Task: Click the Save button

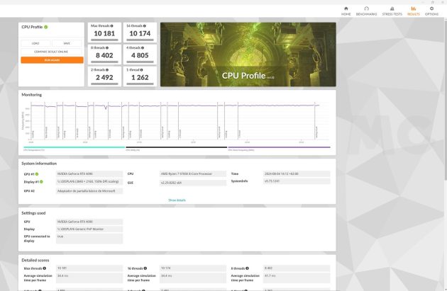Action: pyautogui.click(x=67, y=43)
